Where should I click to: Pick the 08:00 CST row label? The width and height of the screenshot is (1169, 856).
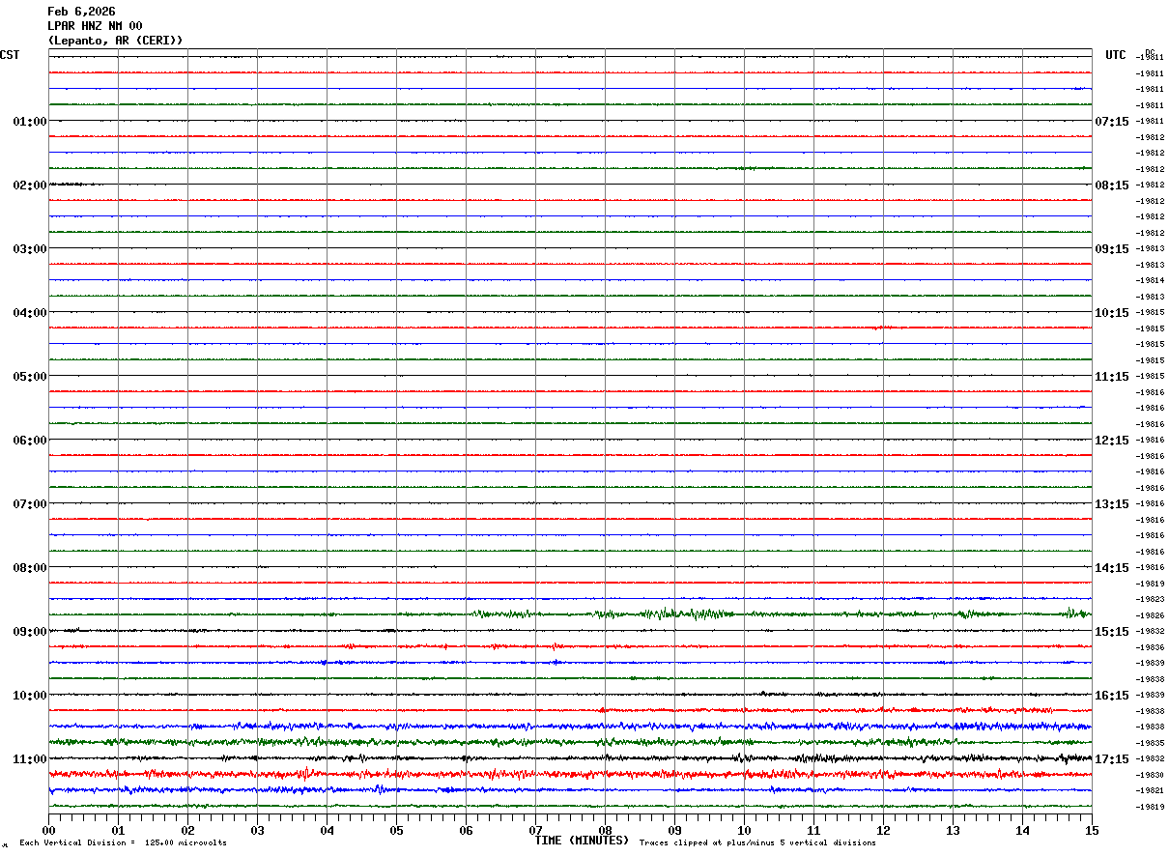coord(29,568)
